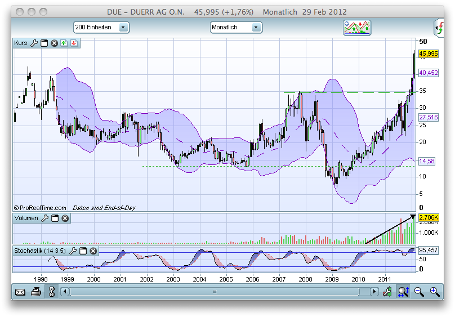Zoom in with plus magnifier
Viewport: 455px width, 317px height.
point(435,292)
